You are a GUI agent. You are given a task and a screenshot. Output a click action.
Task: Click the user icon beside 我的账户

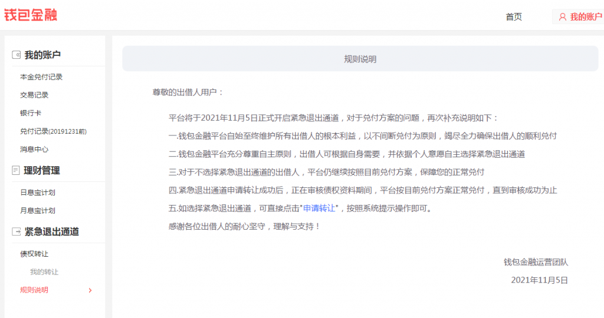coord(562,17)
